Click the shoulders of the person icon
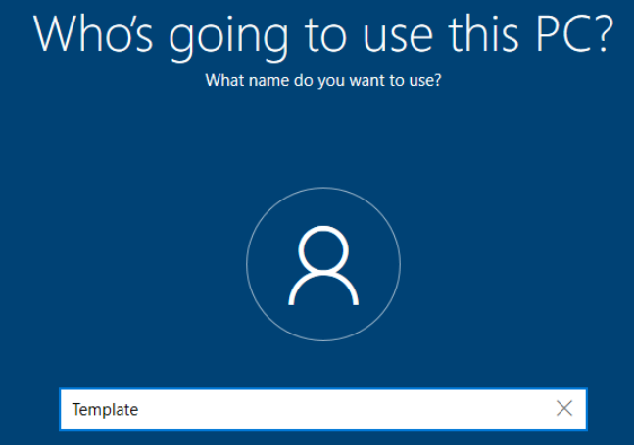The width and height of the screenshot is (634, 445). click(x=322, y=290)
